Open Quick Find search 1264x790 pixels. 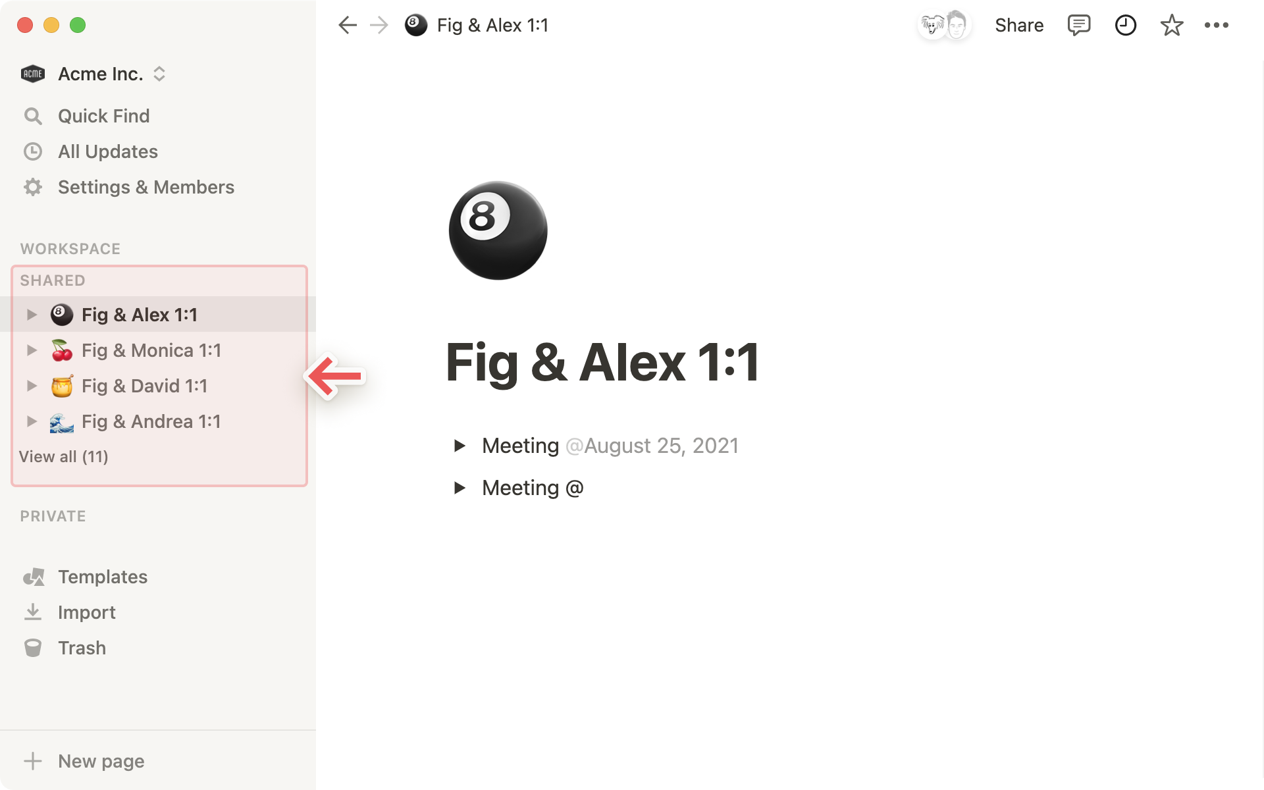coord(104,116)
